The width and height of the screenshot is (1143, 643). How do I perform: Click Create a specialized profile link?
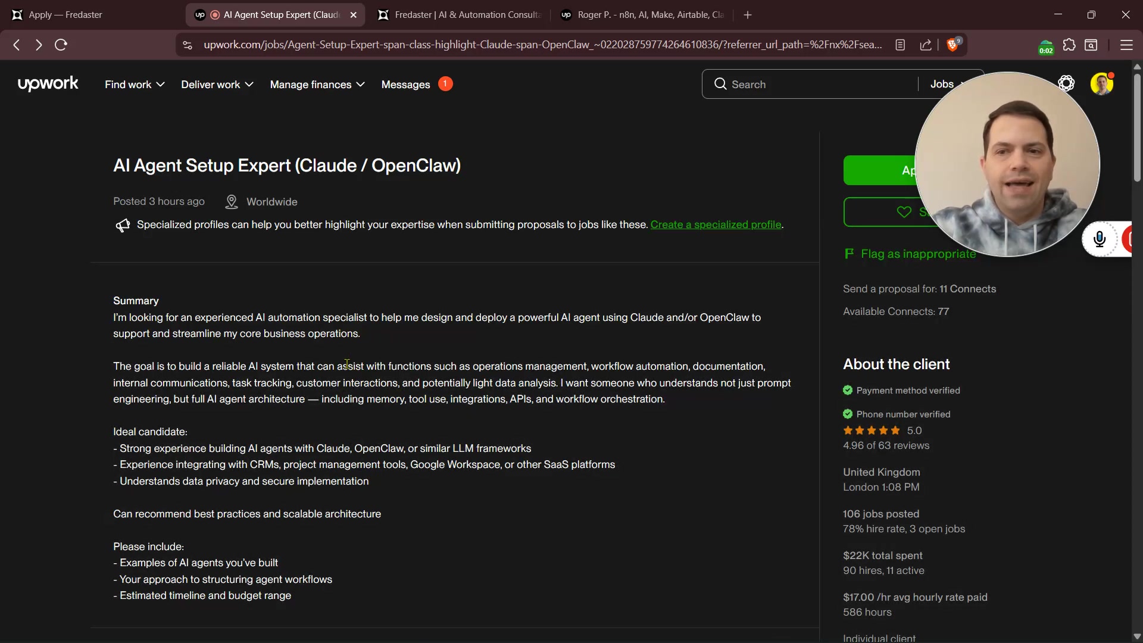[716, 225]
